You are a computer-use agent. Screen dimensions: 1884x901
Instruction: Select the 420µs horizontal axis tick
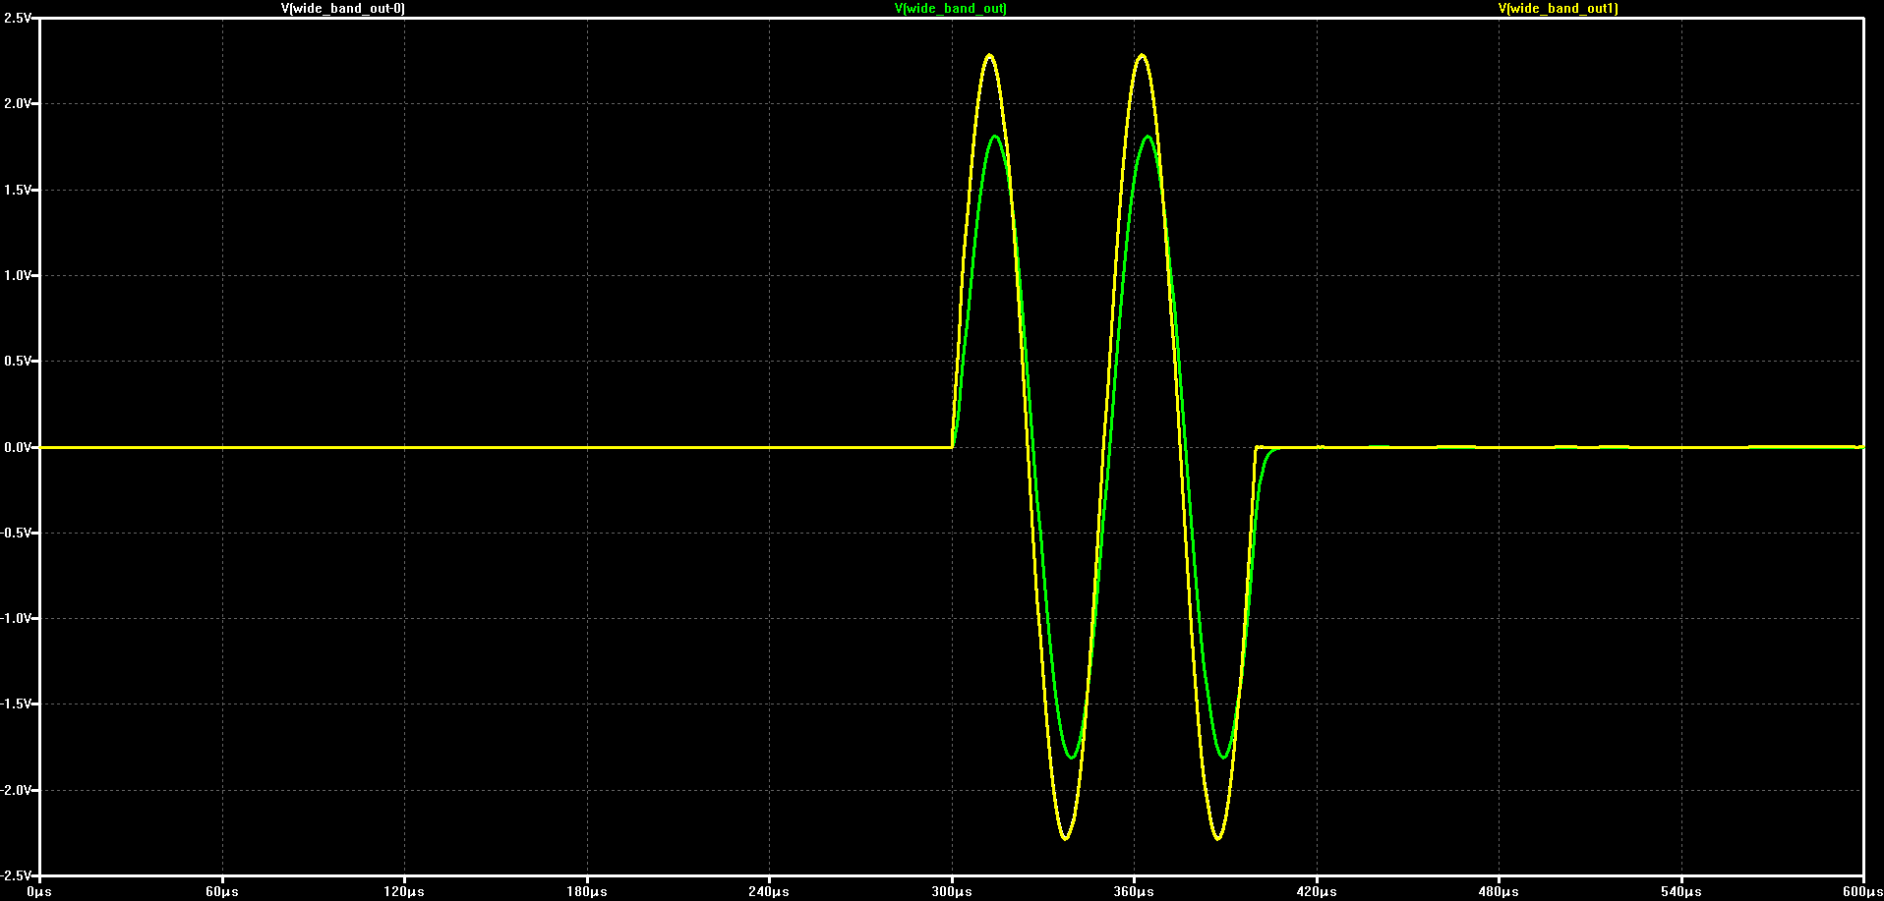click(x=1317, y=892)
